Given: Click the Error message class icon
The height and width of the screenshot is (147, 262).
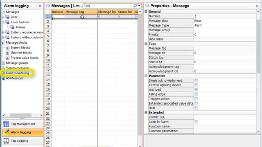Looking at the screenshot, I should click(x=7, y=17).
